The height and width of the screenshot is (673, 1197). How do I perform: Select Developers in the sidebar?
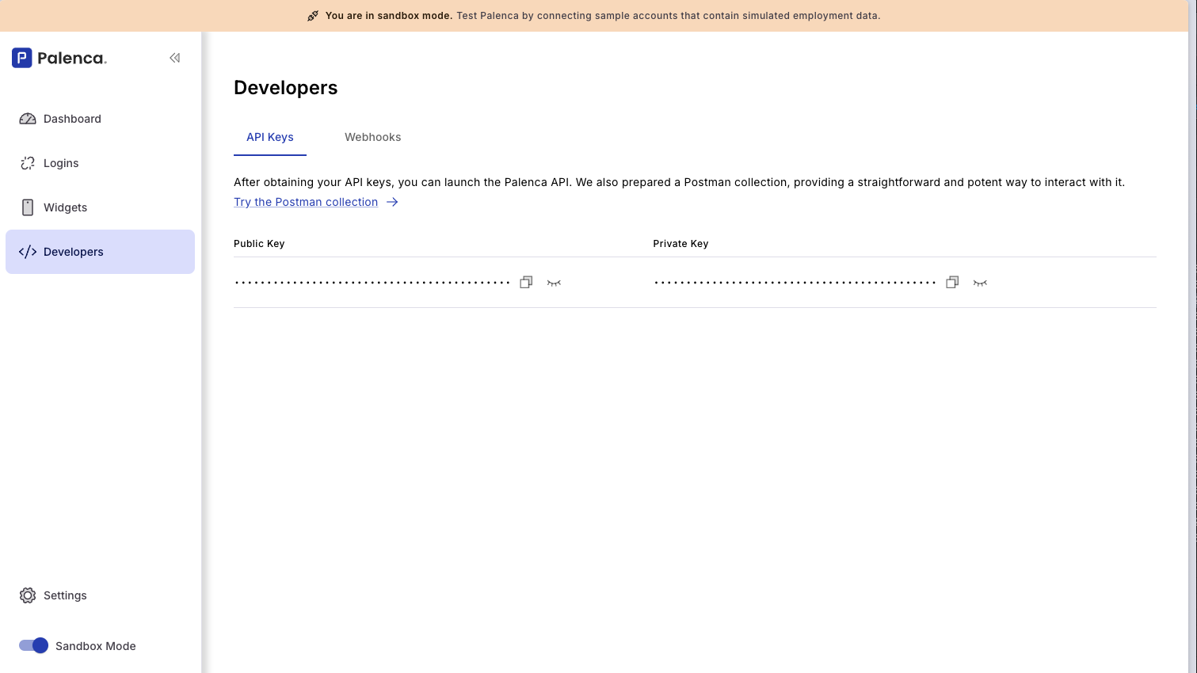coord(100,252)
